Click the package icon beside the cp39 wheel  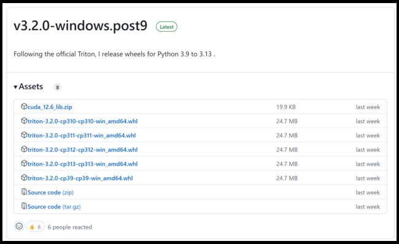coord(24,178)
